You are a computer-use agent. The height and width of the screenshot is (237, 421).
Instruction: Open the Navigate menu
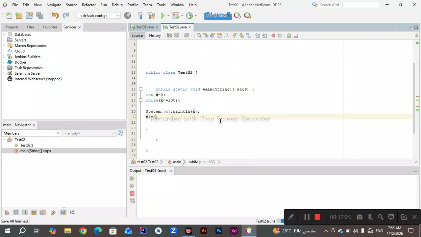(54, 5)
